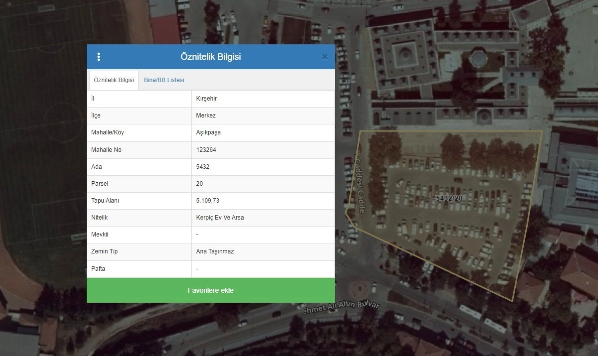598x356 pixels.
Task: Click the Ana Taşınmaz value
Action: click(x=215, y=251)
